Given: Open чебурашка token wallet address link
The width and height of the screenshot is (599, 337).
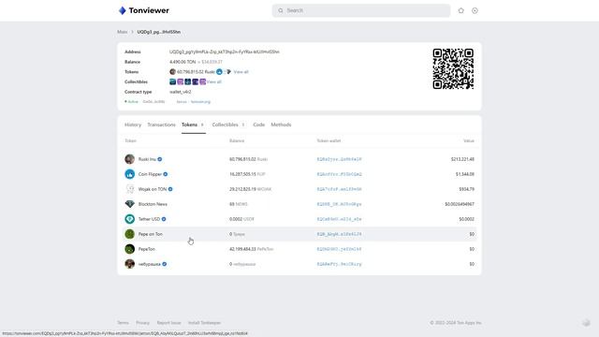Looking at the screenshot, I should click(x=339, y=264).
